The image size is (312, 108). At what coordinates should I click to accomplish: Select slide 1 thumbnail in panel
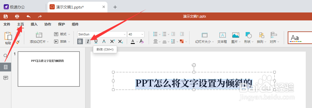click(49, 69)
